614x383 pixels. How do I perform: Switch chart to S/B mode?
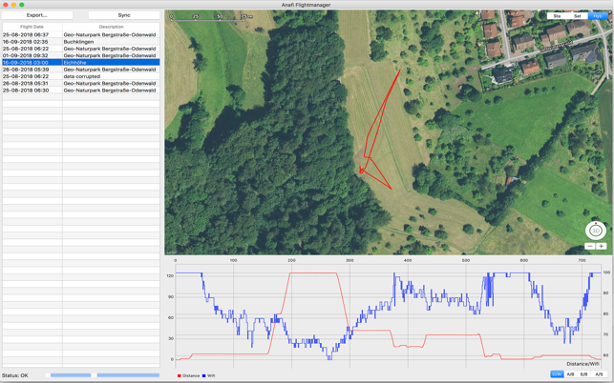(x=583, y=374)
